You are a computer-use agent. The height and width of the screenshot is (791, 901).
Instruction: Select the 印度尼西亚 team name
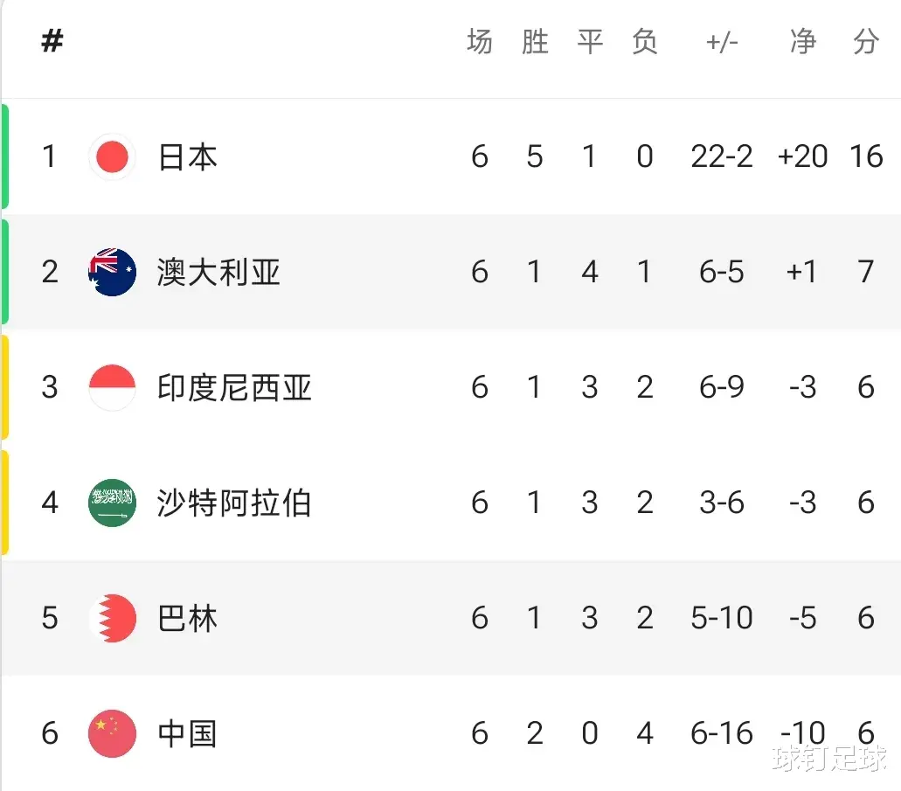[x=234, y=387]
